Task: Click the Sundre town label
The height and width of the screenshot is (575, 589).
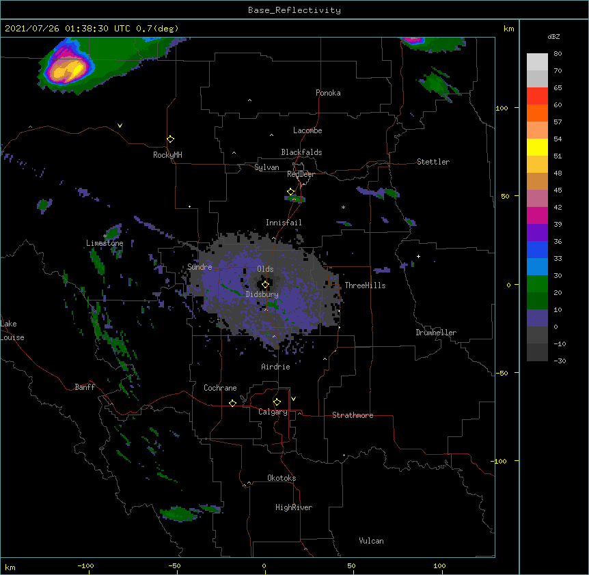Action: click(200, 267)
